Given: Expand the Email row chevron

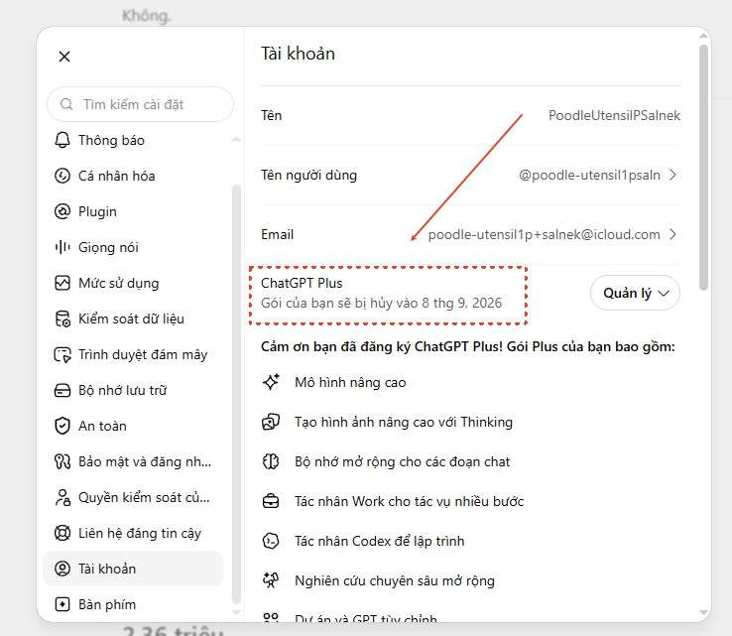Looking at the screenshot, I should click(672, 234).
